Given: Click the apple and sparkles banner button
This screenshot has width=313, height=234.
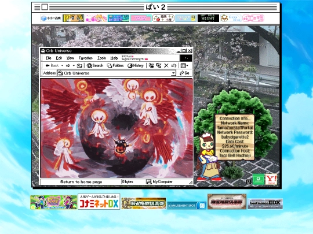Looking at the screenshot, I should click(x=163, y=18).
